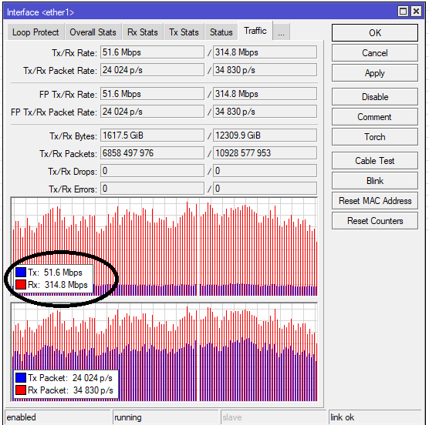Run the Cable Test
429x425 pixels.
coord(375,160)
